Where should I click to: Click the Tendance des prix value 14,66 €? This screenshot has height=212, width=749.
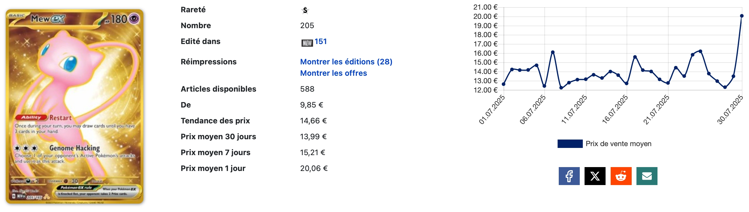pos(313,121)
